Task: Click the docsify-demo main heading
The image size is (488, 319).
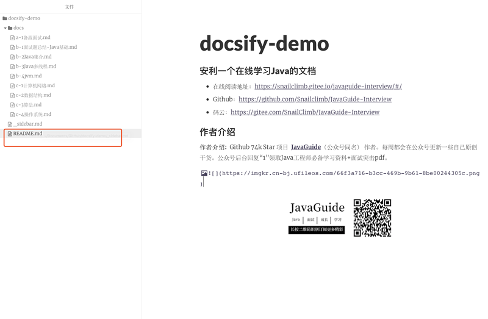Action: [264, 43]
